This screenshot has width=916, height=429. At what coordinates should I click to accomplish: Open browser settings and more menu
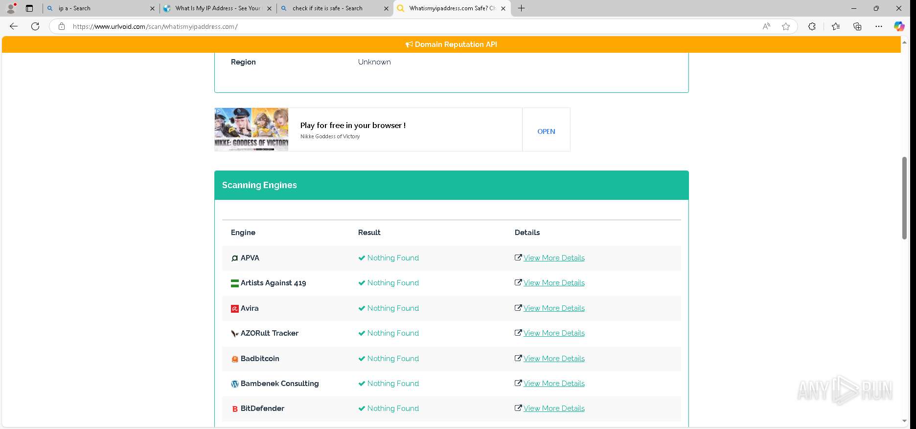[879, 26]
